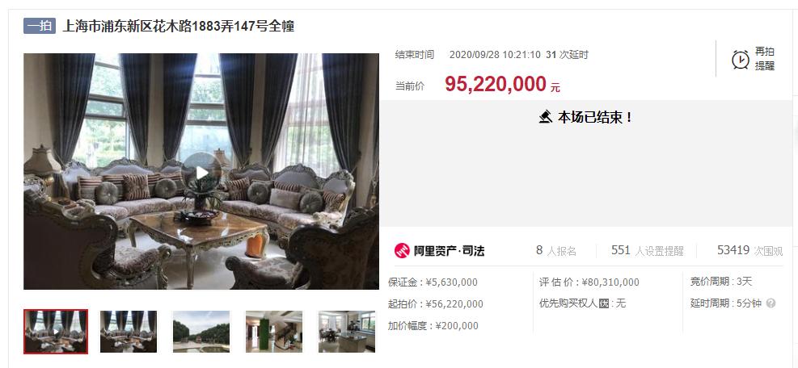Select the first video thumbnail with red border
The width and height of the screenshot is (798, 368).
tap(56, 332)
